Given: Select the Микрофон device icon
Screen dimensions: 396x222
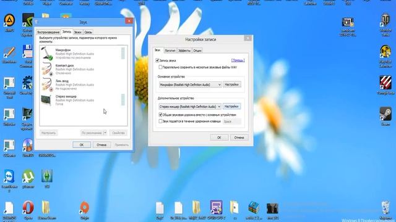Looking at the screenshot, I should [x=47, y=54].
